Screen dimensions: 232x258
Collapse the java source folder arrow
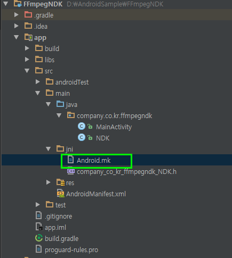[x=49, y=104]
